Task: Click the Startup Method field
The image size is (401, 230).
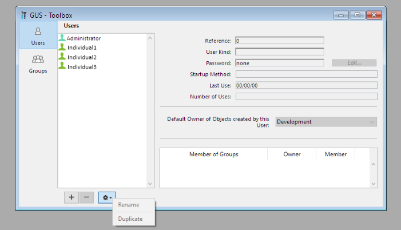Action: click(x=307, y=74)
